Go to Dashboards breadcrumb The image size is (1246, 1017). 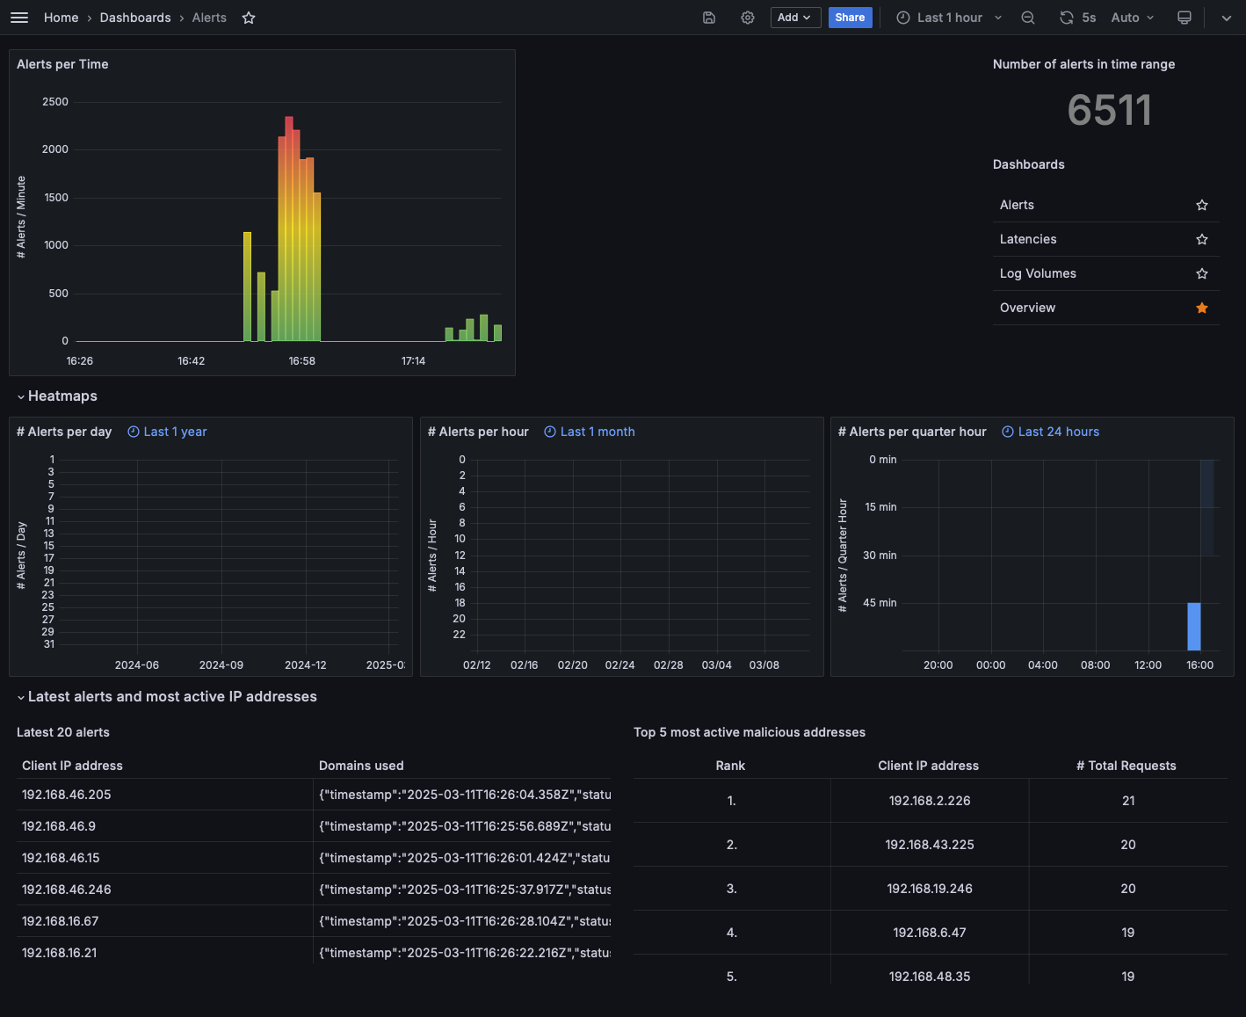[x=135, y=18]
